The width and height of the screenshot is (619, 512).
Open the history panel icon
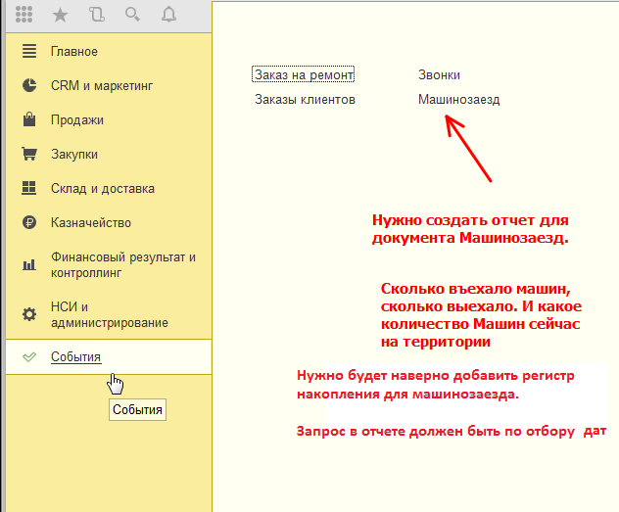coord(96,16)
